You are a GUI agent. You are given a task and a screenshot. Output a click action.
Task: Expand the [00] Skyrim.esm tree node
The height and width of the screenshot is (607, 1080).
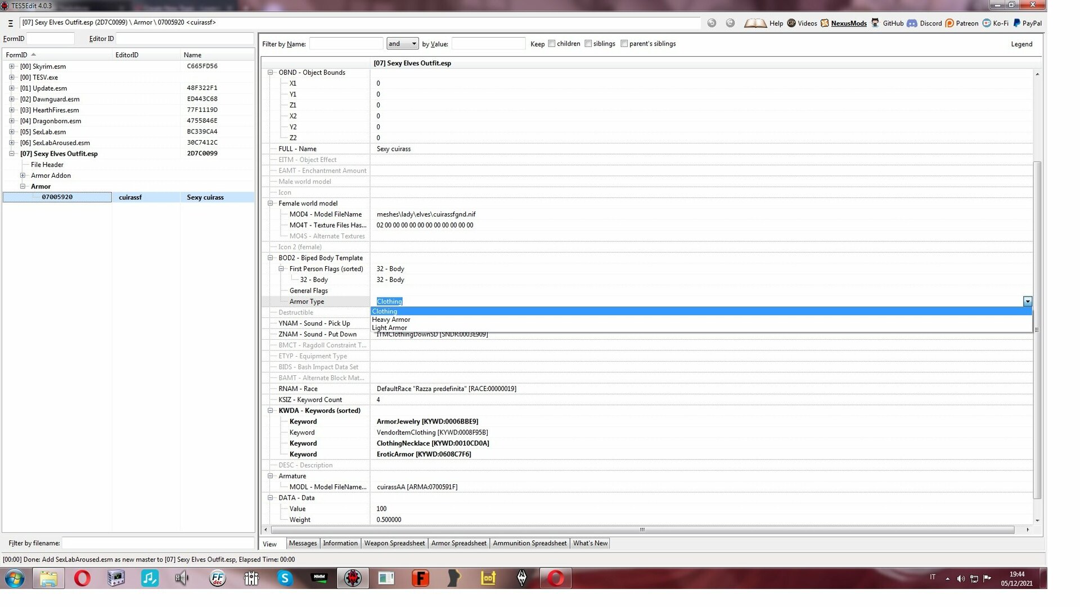pyautogui.click(x=12, y=66)
